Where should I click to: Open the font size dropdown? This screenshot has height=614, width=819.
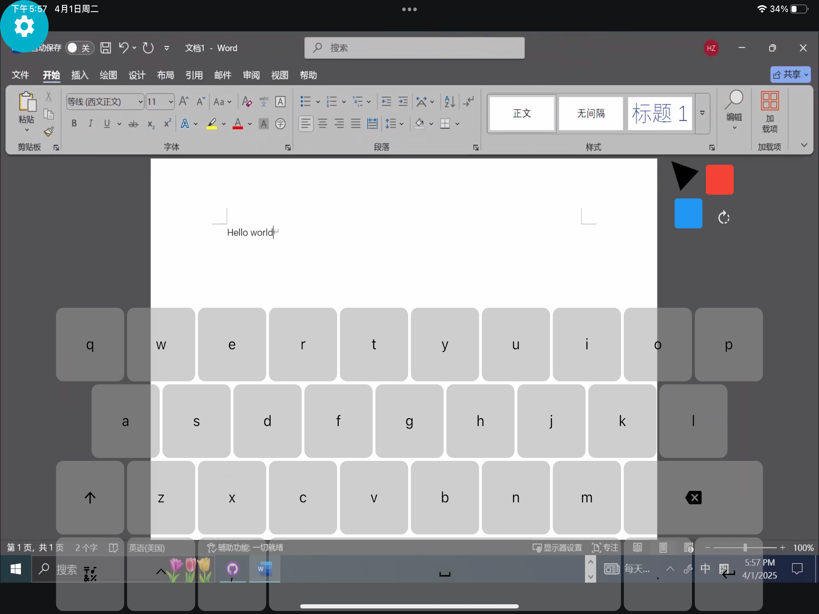click(171, 102)
